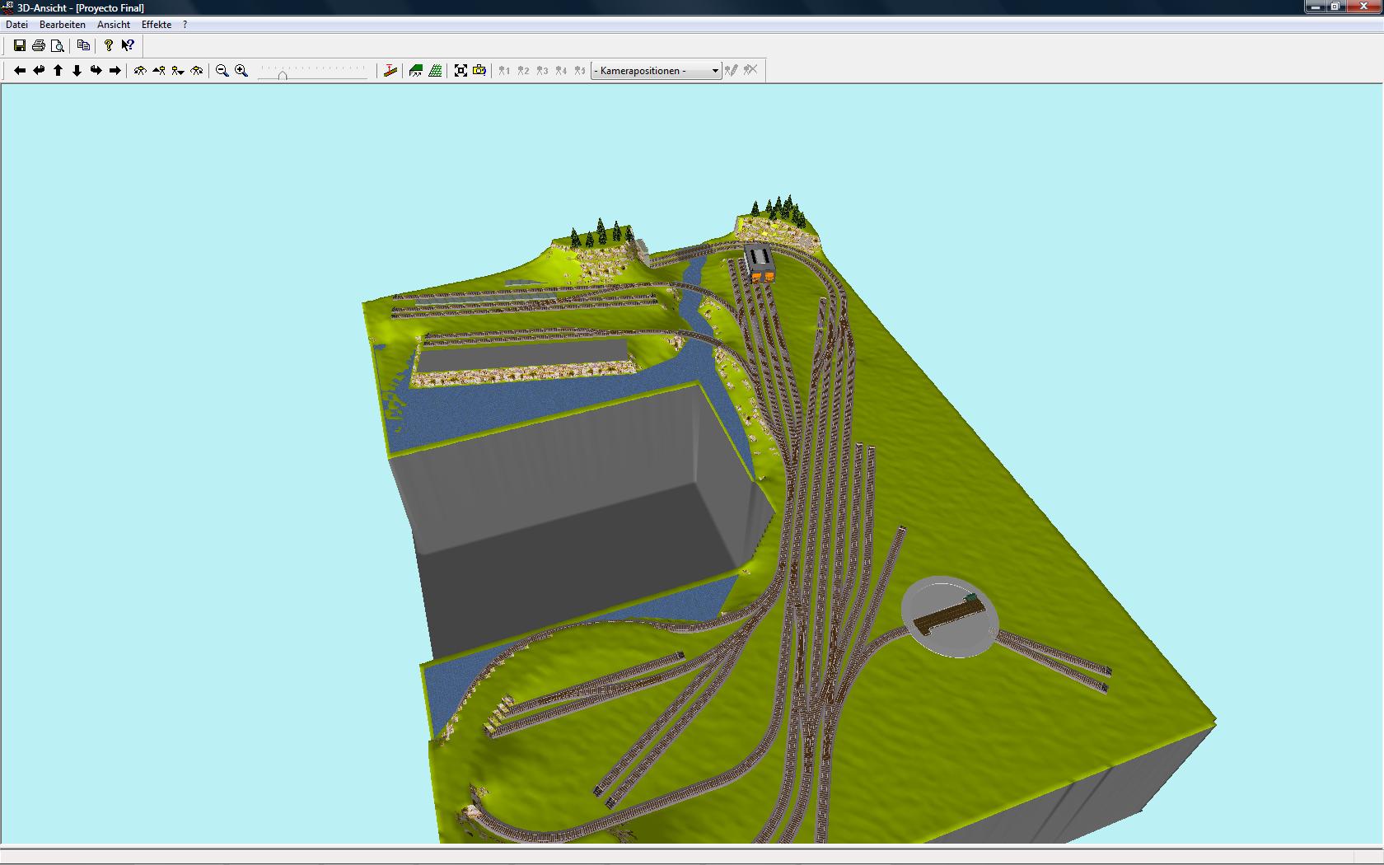Open the Bearbeiten menu

(63, 25)
